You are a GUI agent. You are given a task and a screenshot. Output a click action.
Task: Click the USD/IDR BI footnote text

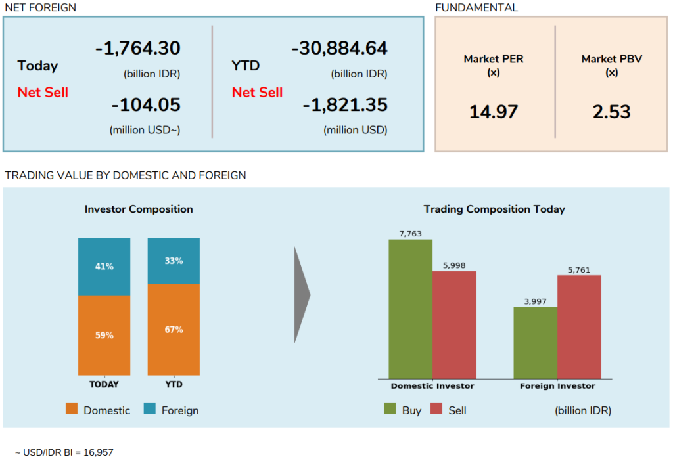click(x=59, y=452)
